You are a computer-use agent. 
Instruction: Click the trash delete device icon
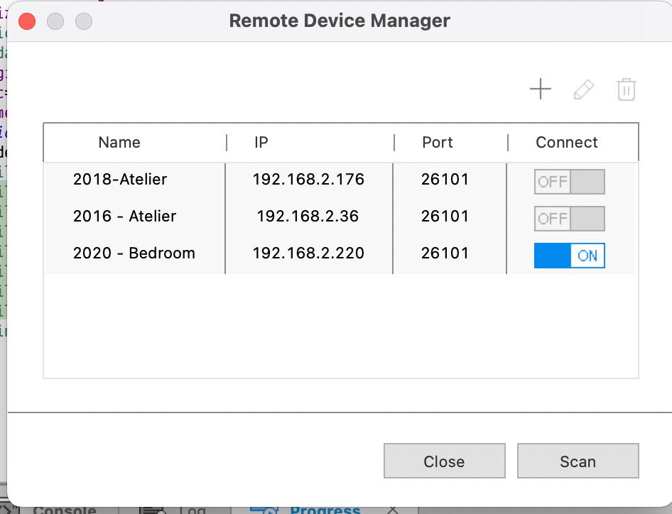[x=626, y=89]
